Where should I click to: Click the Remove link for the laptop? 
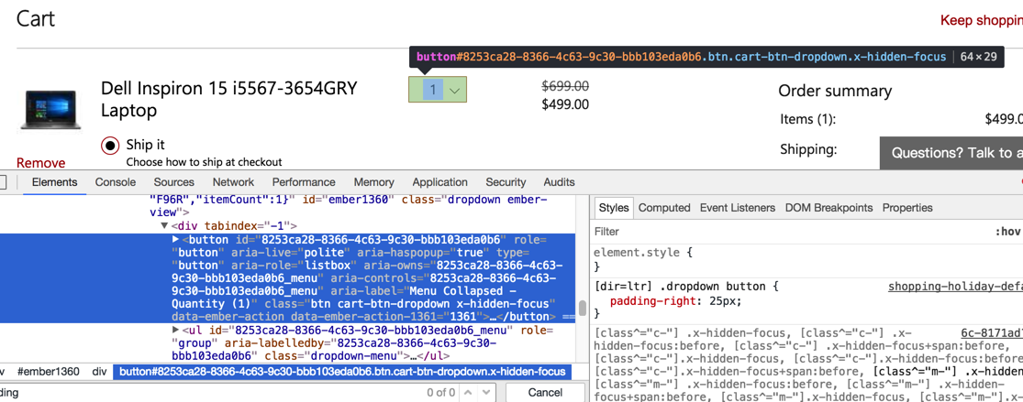pyautogui.click(x=41, y=162)
